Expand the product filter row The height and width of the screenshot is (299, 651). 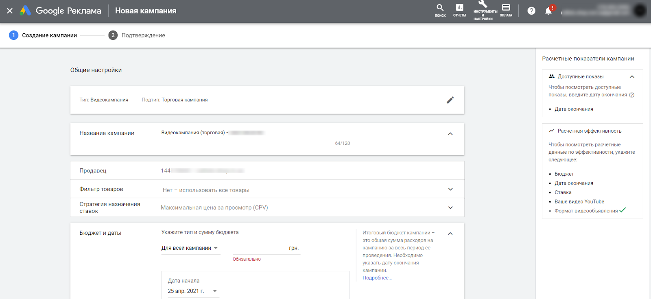[450, 189]
